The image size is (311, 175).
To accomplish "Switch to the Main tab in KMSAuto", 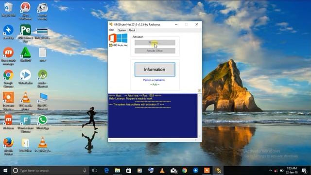I will [111, 30].
